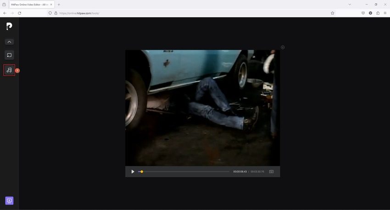Click the browser forward arrow
Image resolution: width=390 pixels, height=210 pixels.
[12, 13]
